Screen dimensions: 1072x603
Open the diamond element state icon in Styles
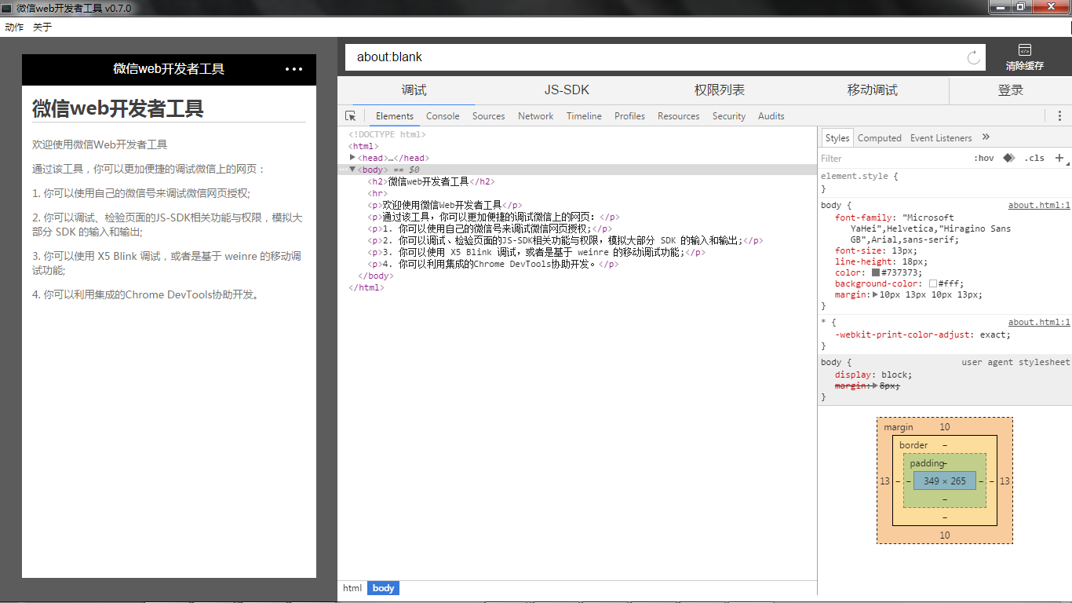(x=1009, y=158)
